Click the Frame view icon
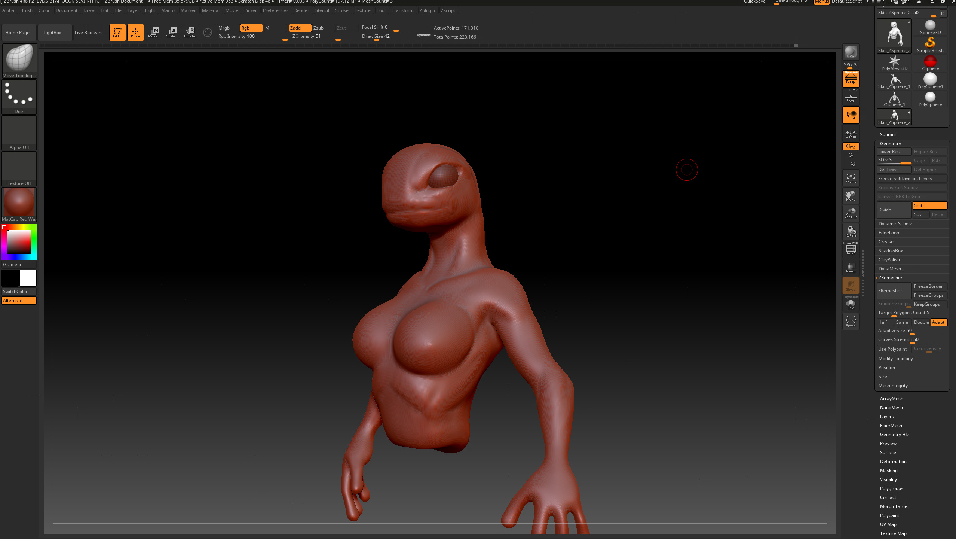 tap(850, 178)
